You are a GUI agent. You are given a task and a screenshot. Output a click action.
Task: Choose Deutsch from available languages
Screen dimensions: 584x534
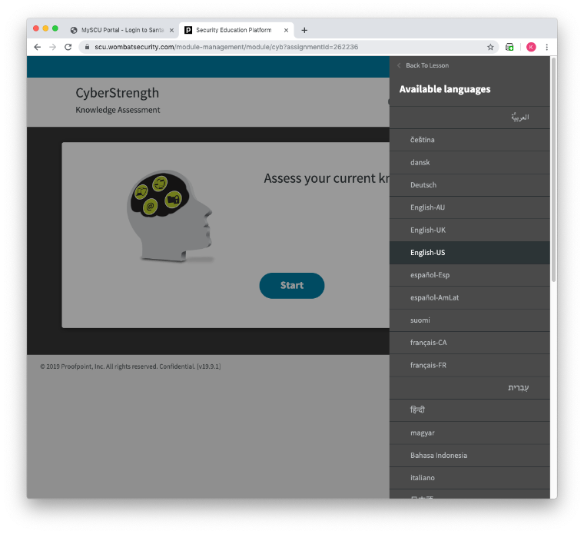(423, 185)
